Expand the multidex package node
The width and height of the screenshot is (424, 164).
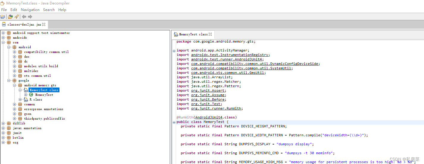coord(15,71)
